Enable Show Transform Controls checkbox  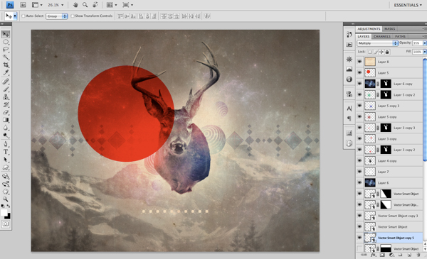click(x=73, y=16)
